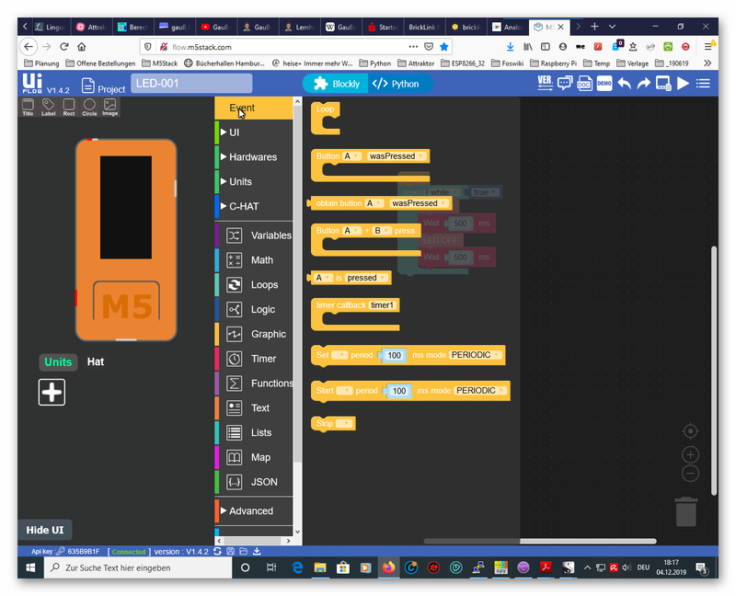Image resolution: width=736 pixels, height=596 pixels.
Task: Click the plus icon to add unit
Action: pyautogui.click(x=52, y=392)
